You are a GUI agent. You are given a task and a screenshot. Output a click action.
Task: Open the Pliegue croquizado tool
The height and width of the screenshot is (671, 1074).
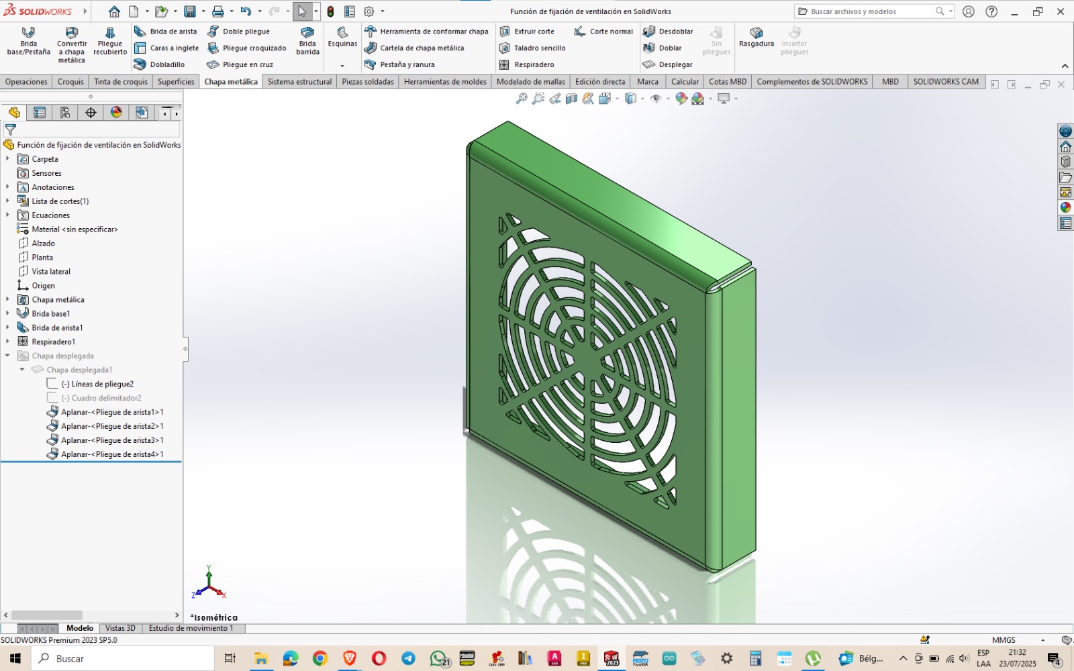(246, 48)
